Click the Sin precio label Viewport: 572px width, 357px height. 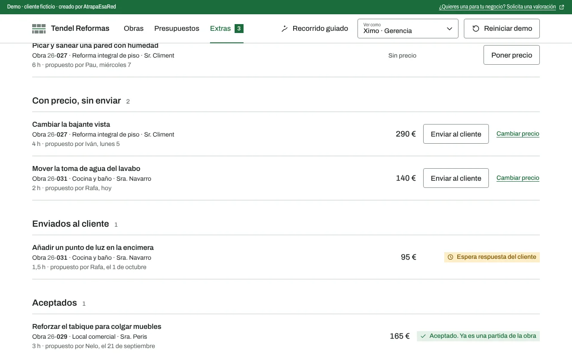pos(402,55)
